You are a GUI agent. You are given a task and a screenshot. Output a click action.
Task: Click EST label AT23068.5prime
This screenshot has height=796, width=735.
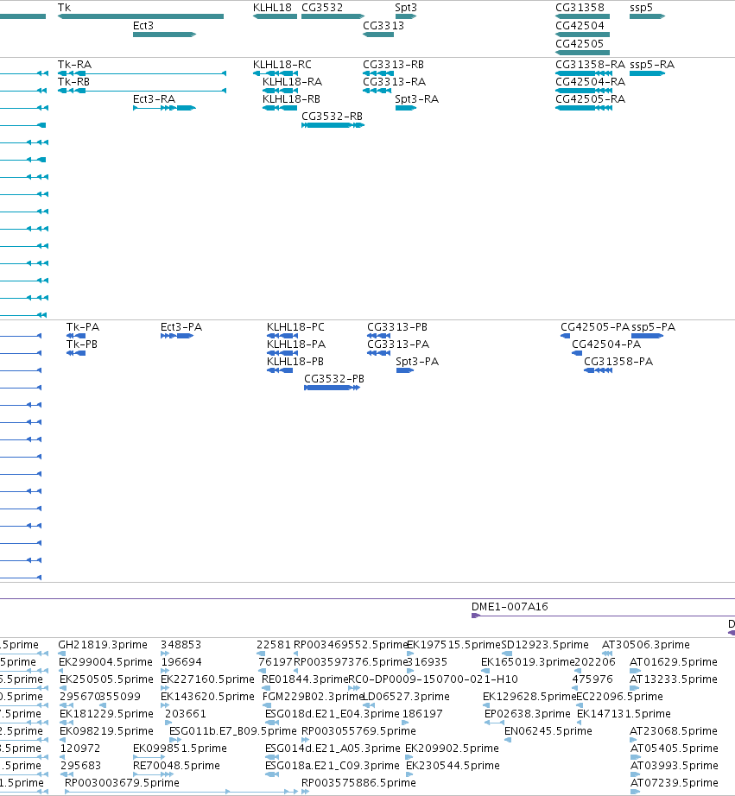click(674, 731)
